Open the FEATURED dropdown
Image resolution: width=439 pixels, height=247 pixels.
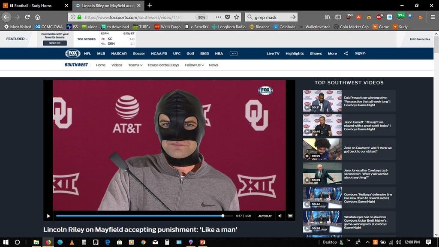tap(17, 39)
